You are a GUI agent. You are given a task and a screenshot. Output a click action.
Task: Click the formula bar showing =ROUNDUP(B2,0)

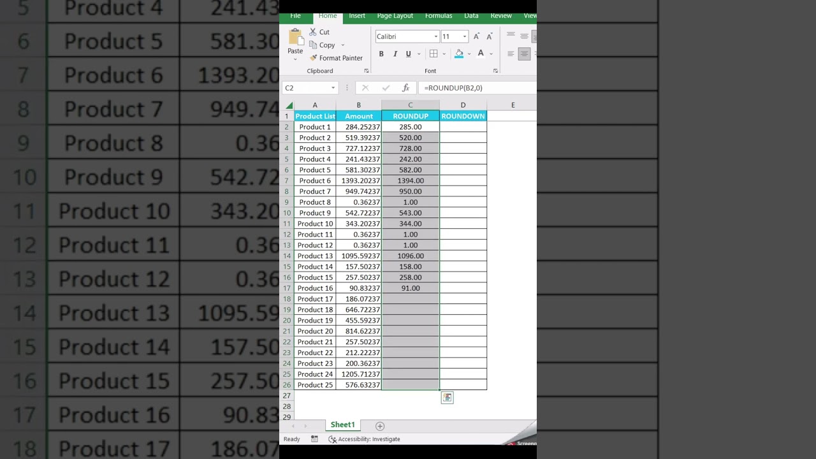477,88
